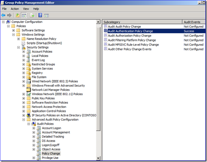Image resolution: width=207 pixels, height=162 pixels.
Task: Click the Registry locked folder icon
Action: pos(29,73)
